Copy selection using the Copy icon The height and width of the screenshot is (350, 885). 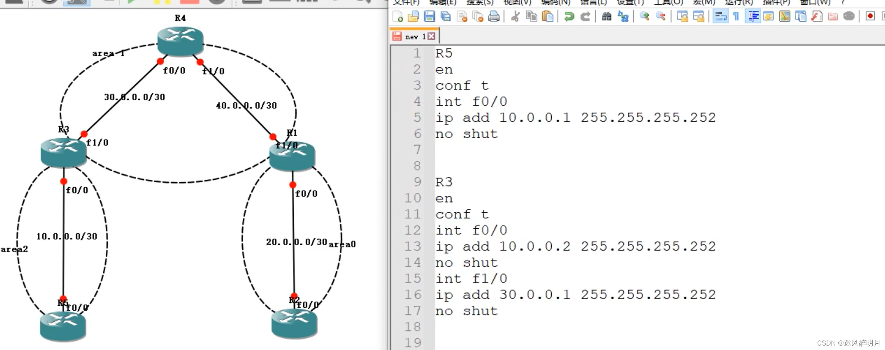(x=532, y=16)
